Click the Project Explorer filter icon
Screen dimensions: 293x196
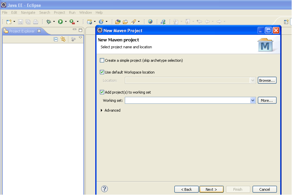[73, 39]
